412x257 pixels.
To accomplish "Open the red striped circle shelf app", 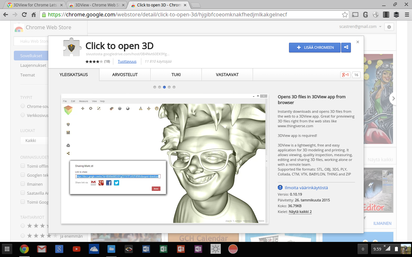I will [233, 249].
